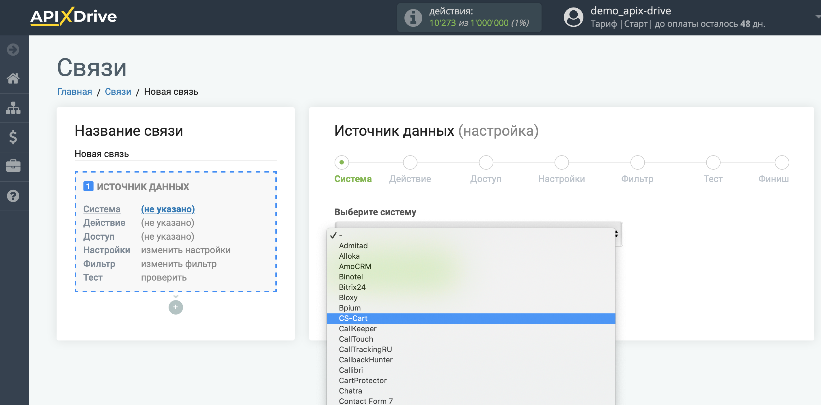Click the Тест step circle

pos(713,162)
